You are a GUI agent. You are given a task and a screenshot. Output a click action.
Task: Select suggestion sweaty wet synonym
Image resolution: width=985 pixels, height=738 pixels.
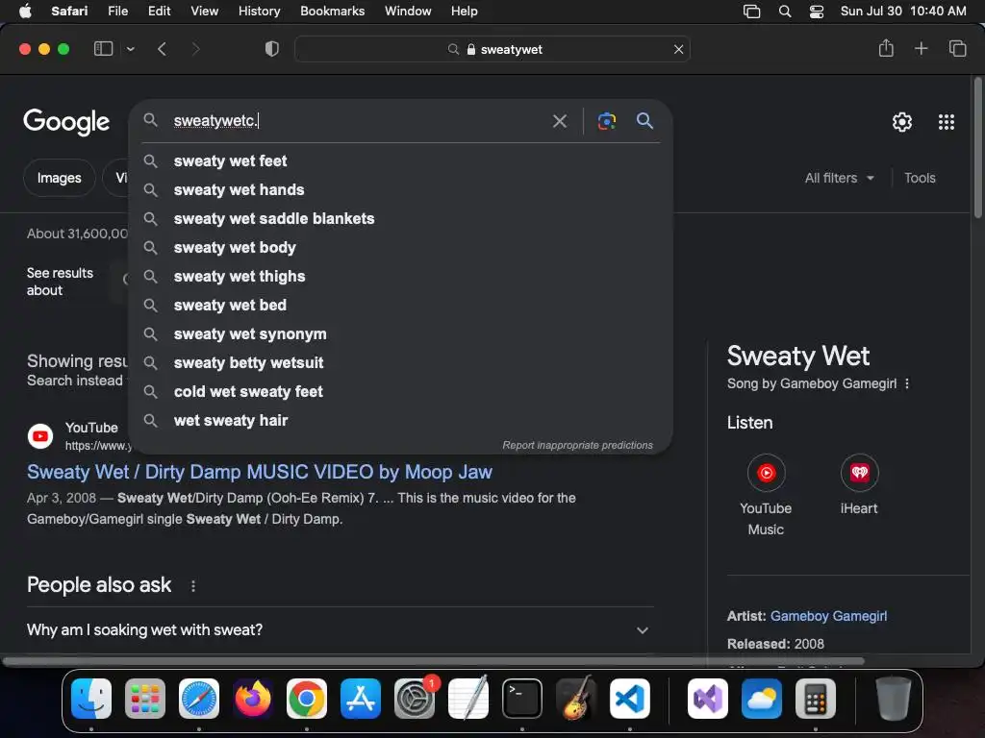[x=401, y=334]
